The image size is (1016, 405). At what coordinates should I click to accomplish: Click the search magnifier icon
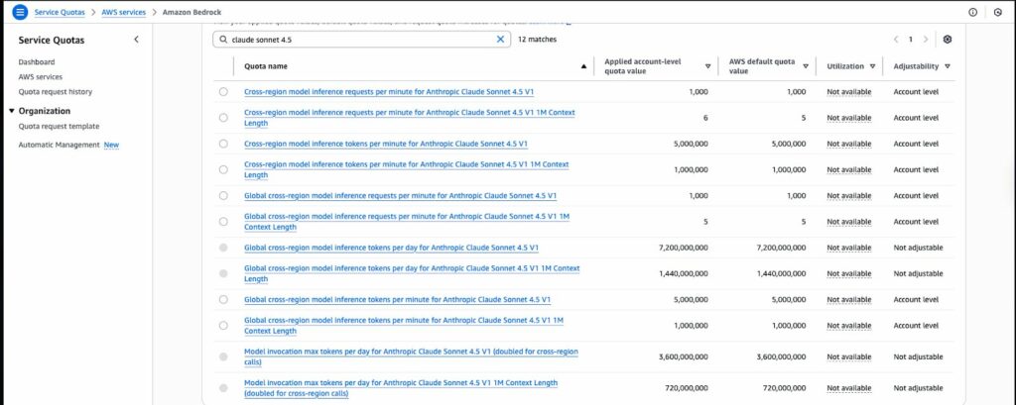pos(223,40)
